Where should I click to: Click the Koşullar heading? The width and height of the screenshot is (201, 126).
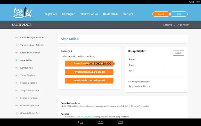point(65,114)
